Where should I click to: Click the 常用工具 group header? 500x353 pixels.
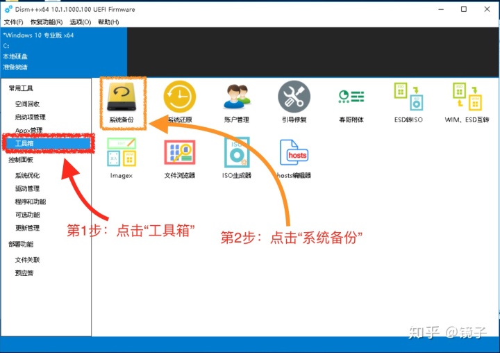(21, 88)
